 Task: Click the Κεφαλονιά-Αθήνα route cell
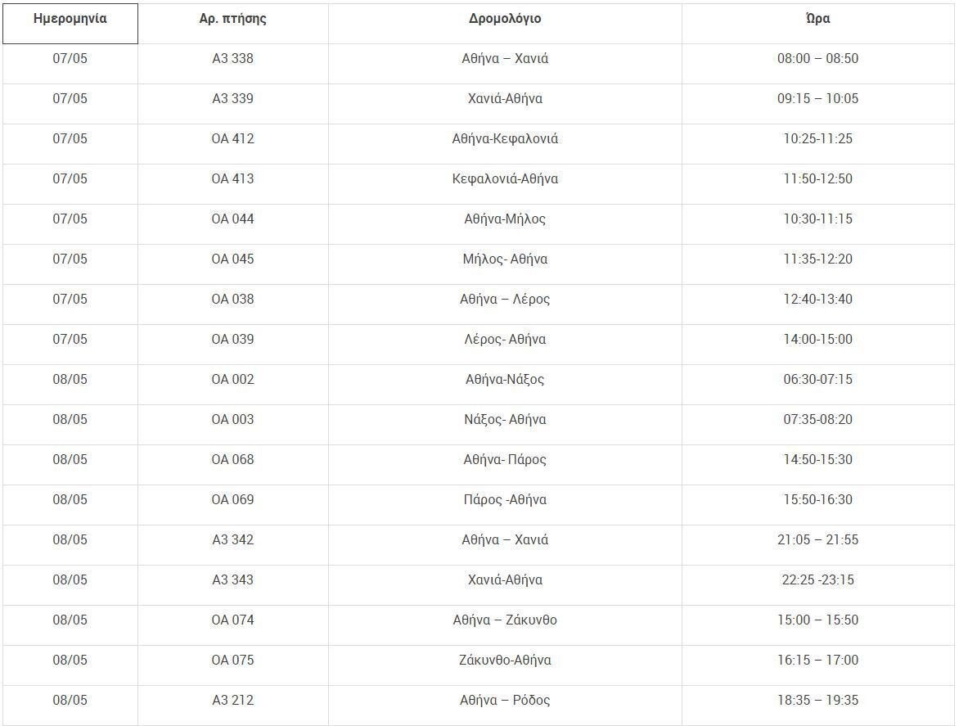505,184
